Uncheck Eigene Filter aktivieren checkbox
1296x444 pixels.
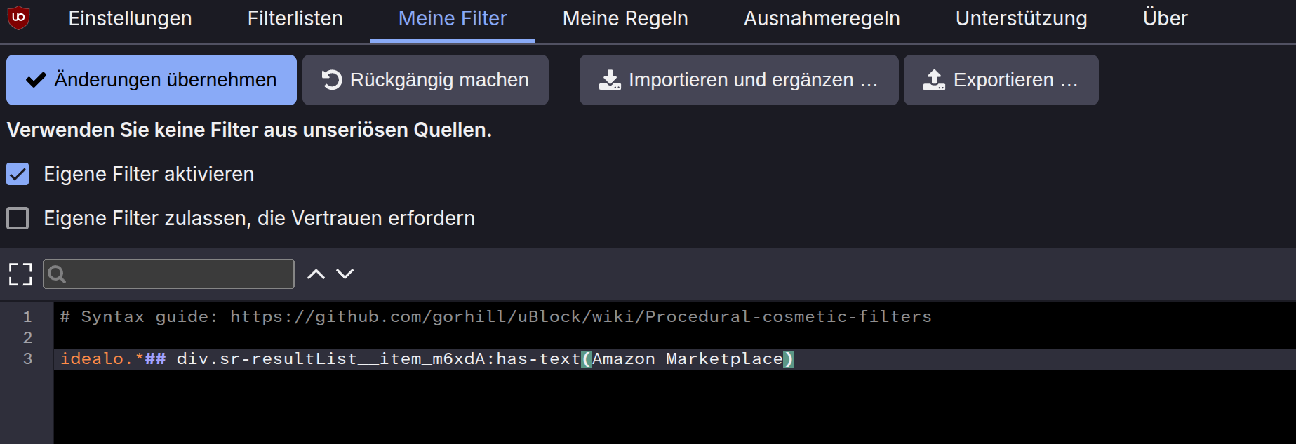18,174
